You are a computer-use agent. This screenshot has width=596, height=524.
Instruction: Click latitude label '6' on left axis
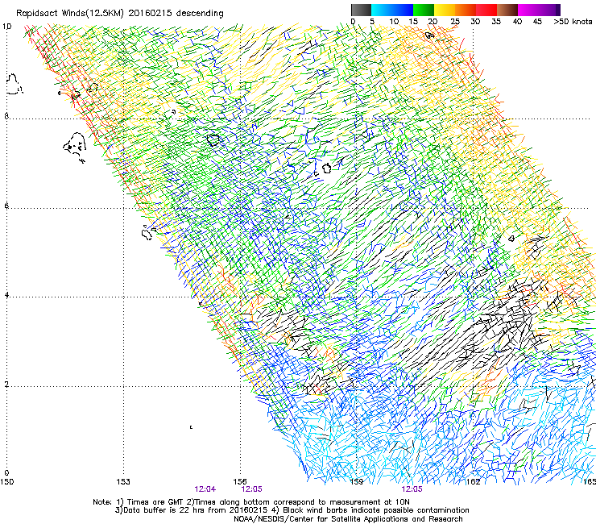[x=6, y=206]
